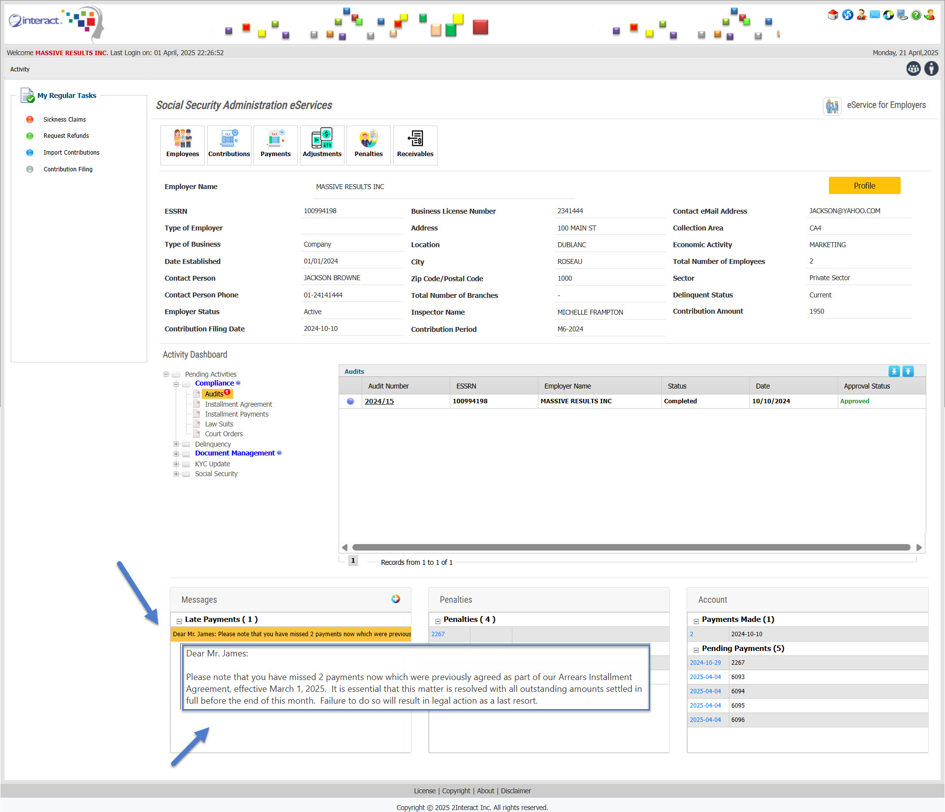Open Sickness Claims task
The width and height of the screenshot is (945, 812).
tap(64, 120)
